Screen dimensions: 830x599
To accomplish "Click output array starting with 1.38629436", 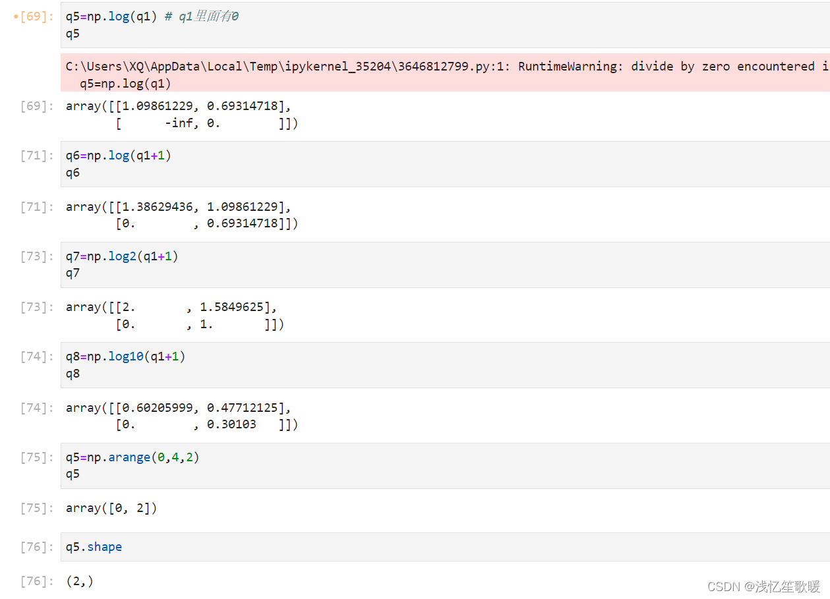I will tap(182, 215).
